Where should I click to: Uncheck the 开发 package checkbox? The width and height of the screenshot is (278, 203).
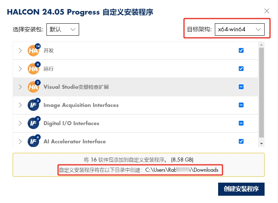tap(241, 51)
